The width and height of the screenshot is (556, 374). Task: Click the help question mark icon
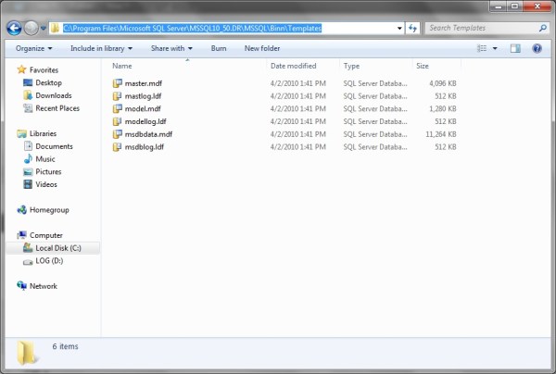click(537, 47)
